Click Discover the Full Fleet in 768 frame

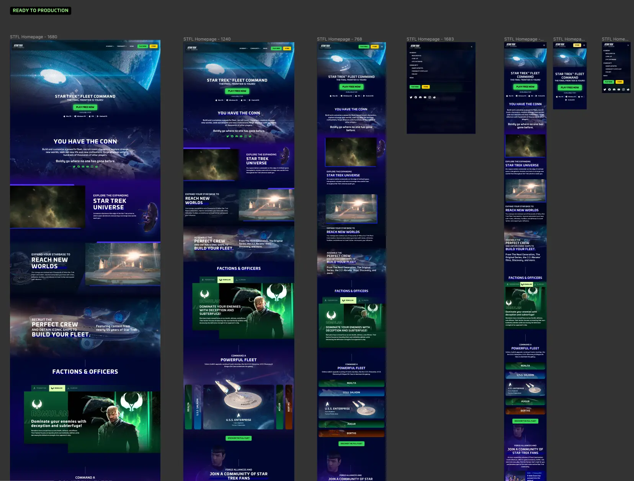(x=351, y=443)
